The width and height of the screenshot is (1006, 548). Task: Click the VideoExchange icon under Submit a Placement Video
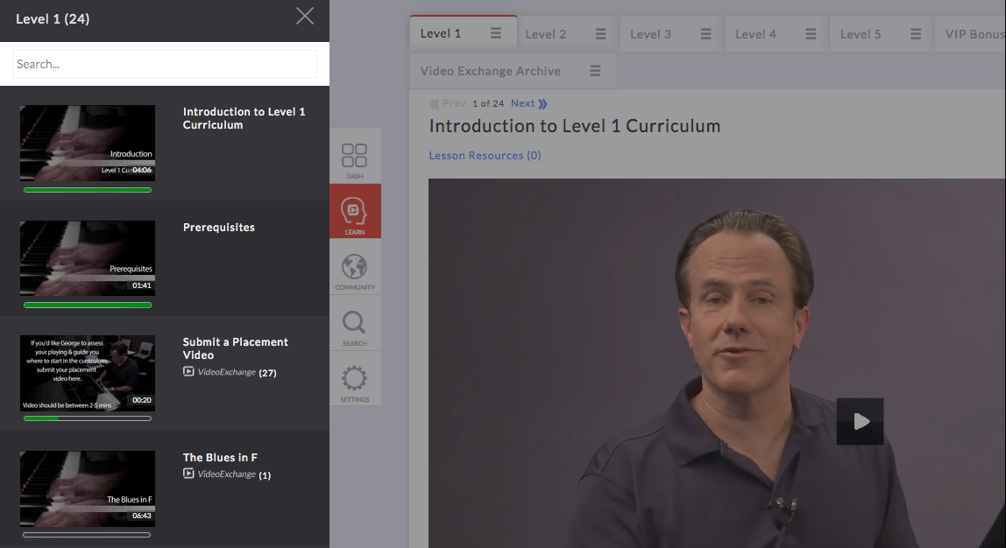pyautogui.click(x=188, y=371)
